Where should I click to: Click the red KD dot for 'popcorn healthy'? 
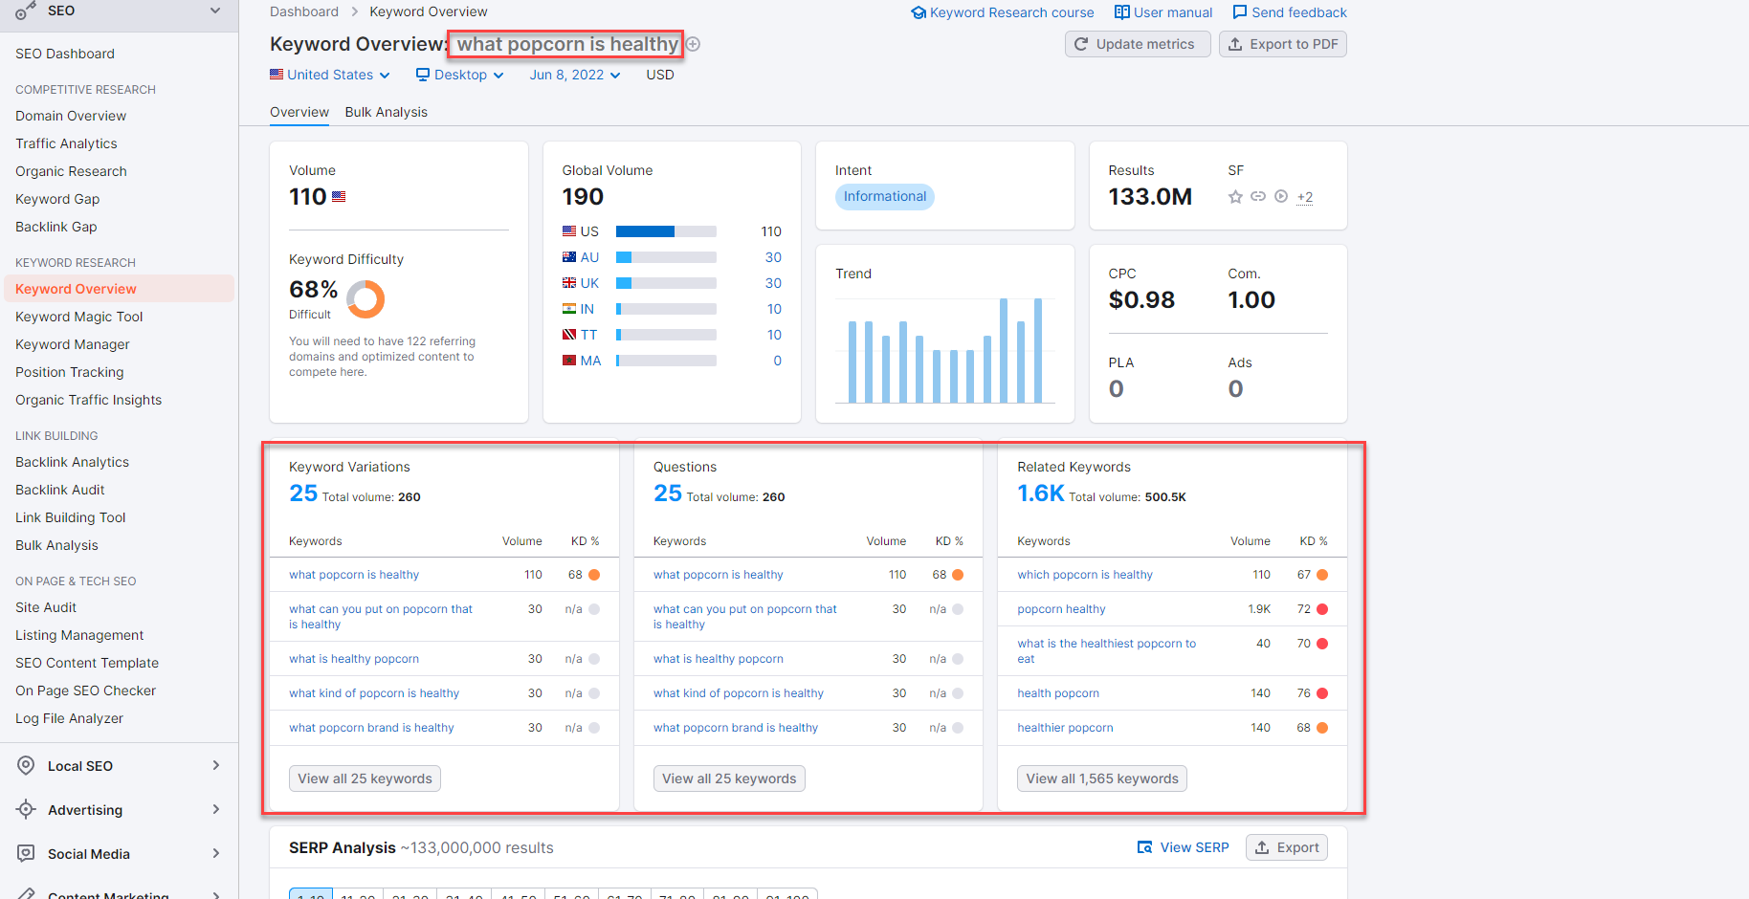pos(1322,609)
